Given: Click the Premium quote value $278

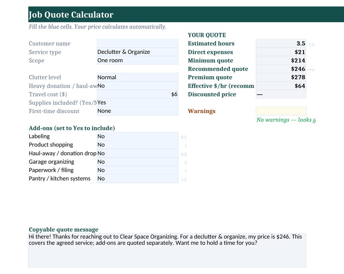Looking at the screenshot, I should [x=281, y=77].
